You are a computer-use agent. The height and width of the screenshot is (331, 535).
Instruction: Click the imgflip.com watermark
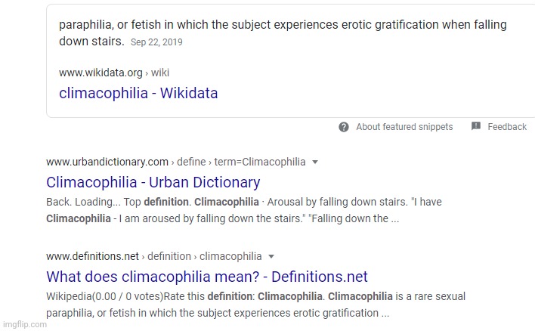[x=24, y=324]
